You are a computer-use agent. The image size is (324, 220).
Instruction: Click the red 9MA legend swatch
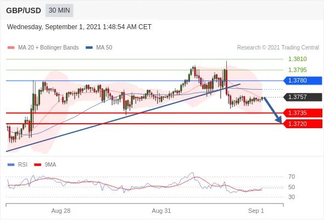pyautogui.click(x=37, y=165)
